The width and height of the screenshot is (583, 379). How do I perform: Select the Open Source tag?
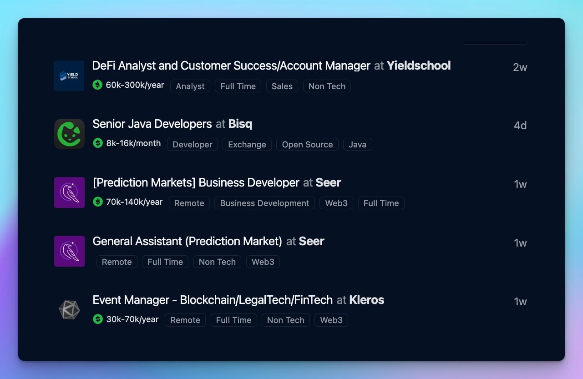pyautogui.click(x=307, y=145)
